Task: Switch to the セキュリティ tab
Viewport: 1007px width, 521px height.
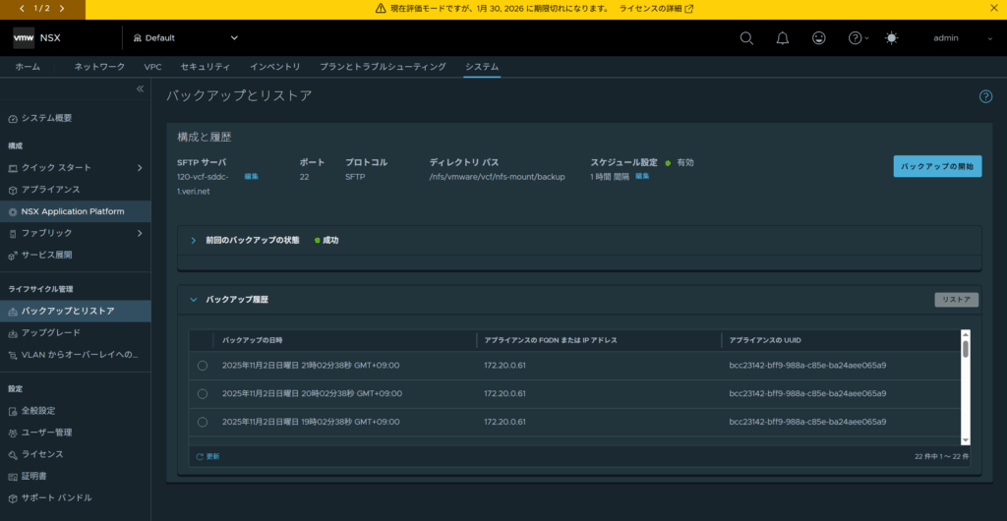Action: pos(205,67)
